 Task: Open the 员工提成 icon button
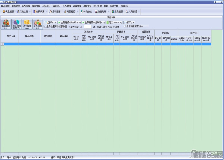point(27,24)
